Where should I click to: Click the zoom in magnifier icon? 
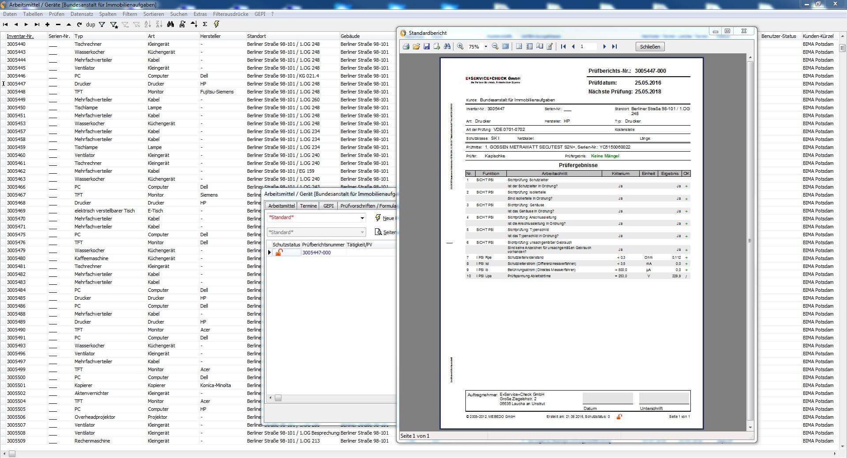coord(460,47)
